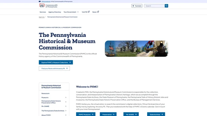Image resolution: width=207 pixels, height=116 pixels.
Task: Go to Agencies breadcrumb link
Action: point(42,17)
